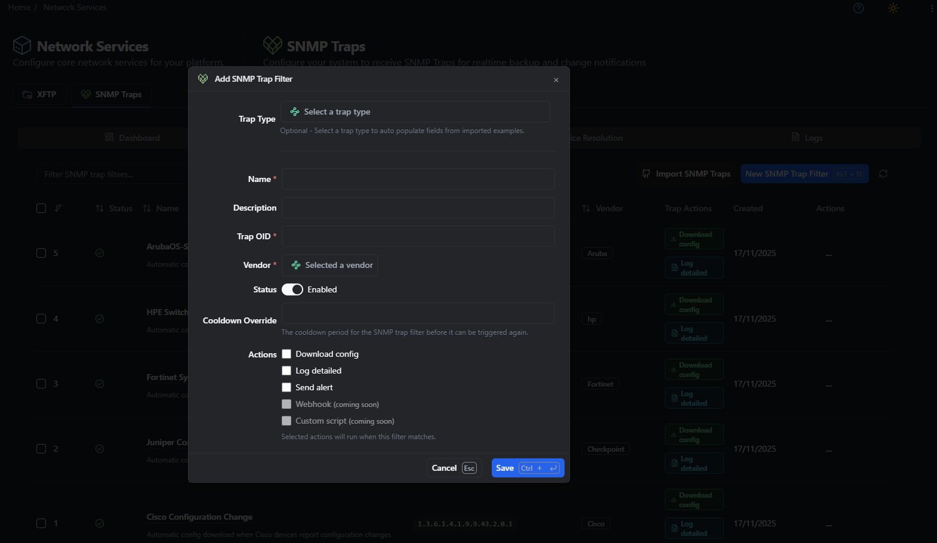The width and height of the screenshot is (937, 543).
Task: Click the status check icon in row 1
Action: (100, 523)
